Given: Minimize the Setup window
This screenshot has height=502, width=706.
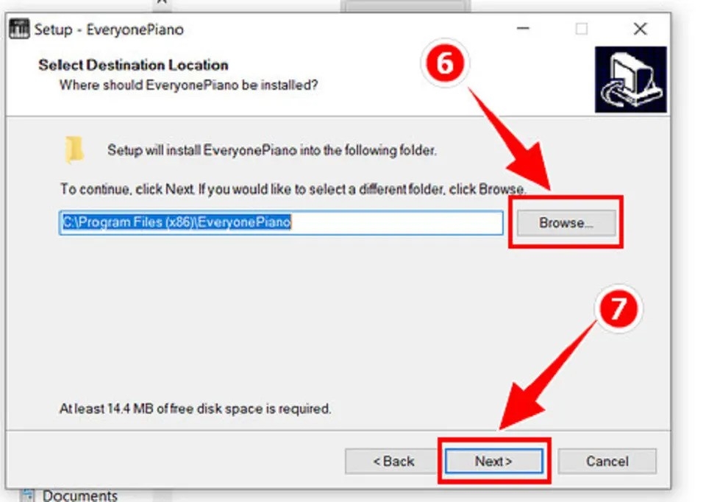Looking at the screenshot, I should (x=523, y=29).
